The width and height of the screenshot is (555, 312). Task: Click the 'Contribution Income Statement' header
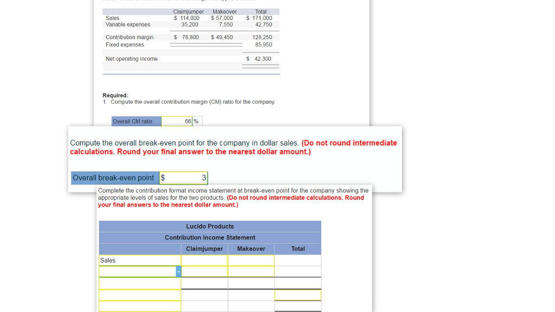210,238
